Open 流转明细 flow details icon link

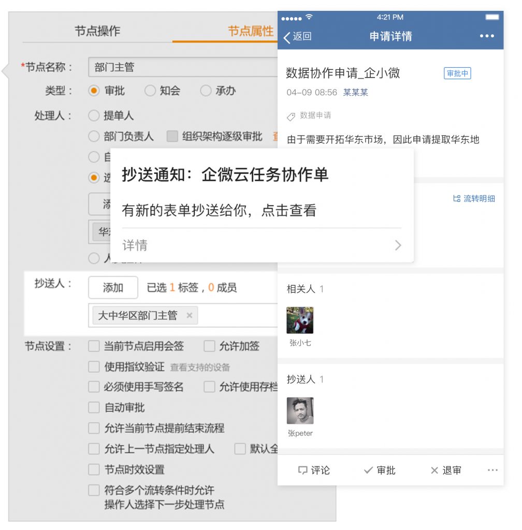tap(457, 199)
